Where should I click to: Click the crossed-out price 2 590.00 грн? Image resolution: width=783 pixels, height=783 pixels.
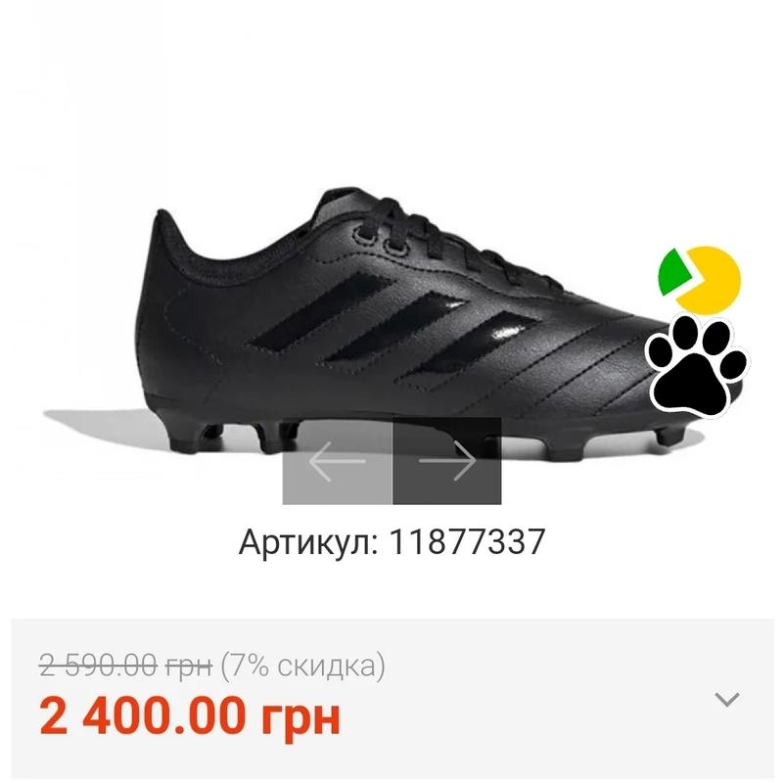(126, 666)
